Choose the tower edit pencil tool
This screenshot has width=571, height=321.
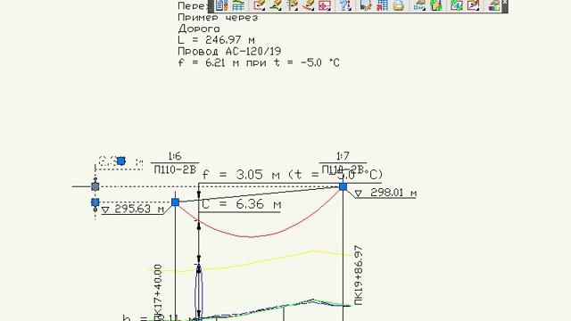[292, 5]
